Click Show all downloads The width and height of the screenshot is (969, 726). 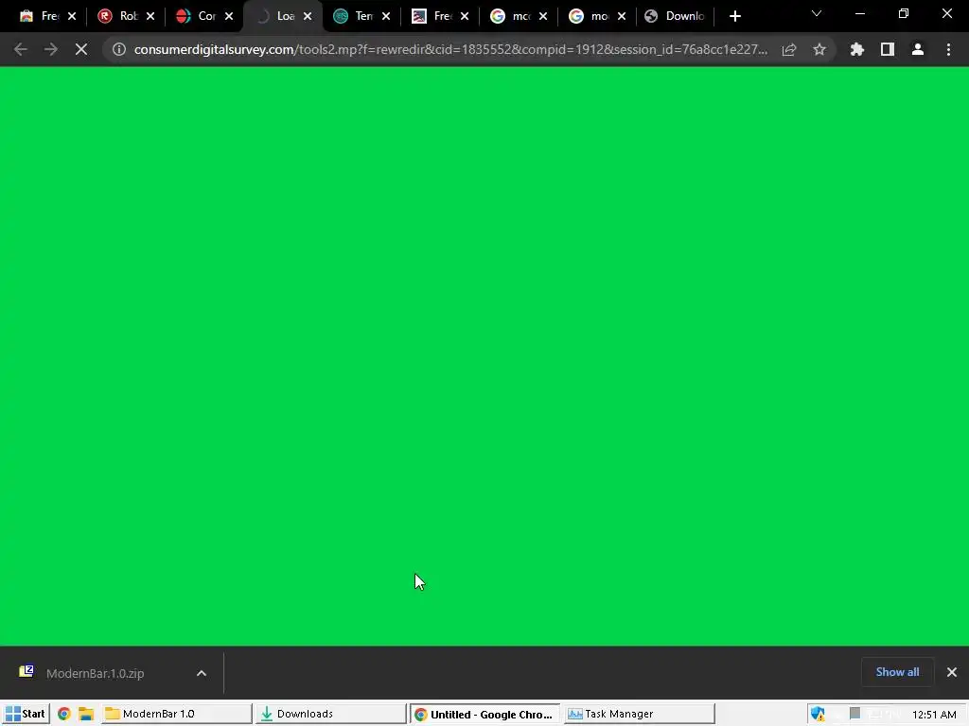pos(897,672)
